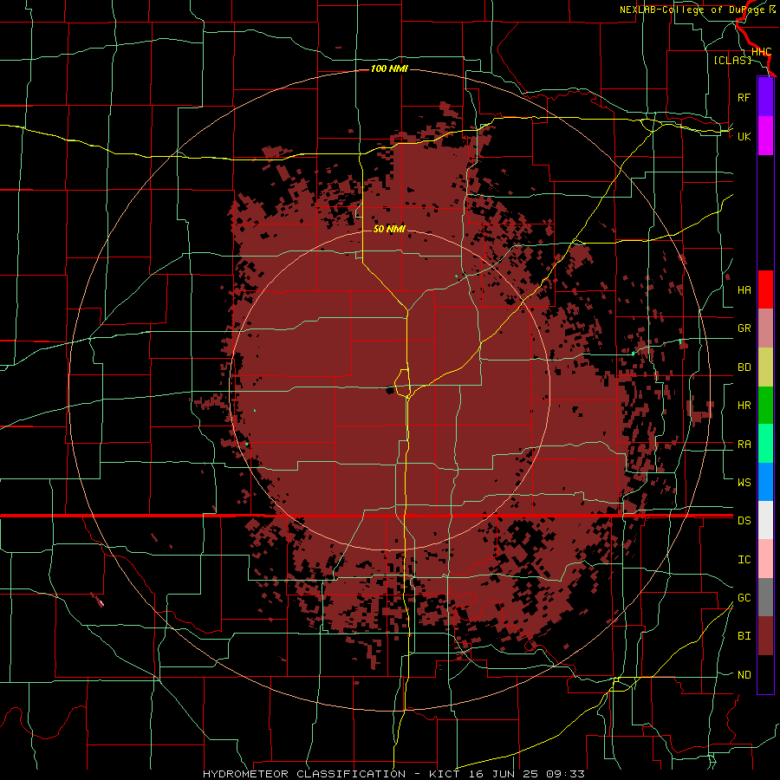Click the 'ND' legend label
This screenshot has height=780, width=780.
tap(744, 675)
